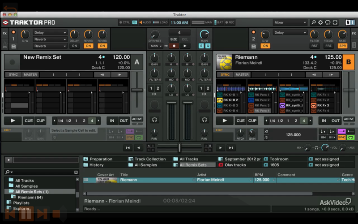The height and width of the screenshot is (224, 358).
Task: Toggle Deck A MASTER button
Action: [30, 74]
